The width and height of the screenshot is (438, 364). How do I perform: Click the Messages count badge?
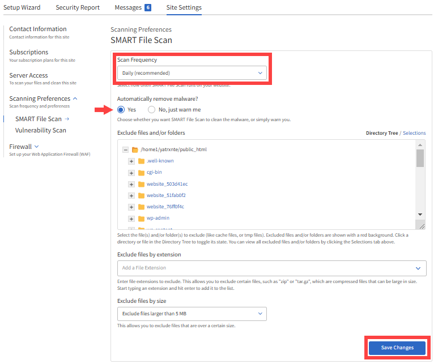pyautogui.click(x=148, y=7)
